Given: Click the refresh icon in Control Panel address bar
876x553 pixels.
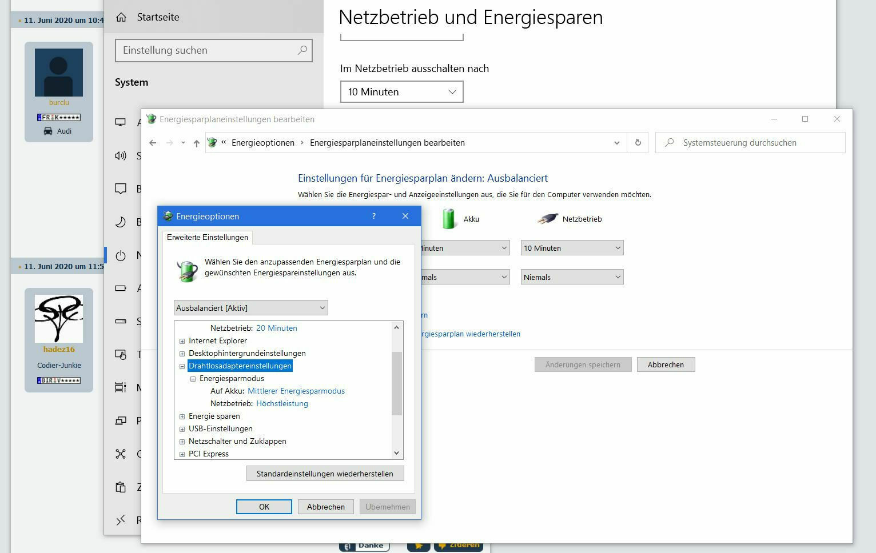Looking at the screenshot, I should point(637,142).
